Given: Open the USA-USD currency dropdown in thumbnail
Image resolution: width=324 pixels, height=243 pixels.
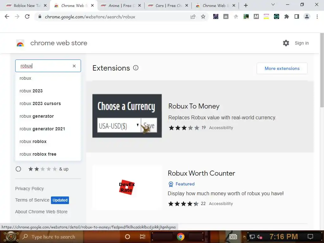Looking at the screenshot, I should [119, 125].
